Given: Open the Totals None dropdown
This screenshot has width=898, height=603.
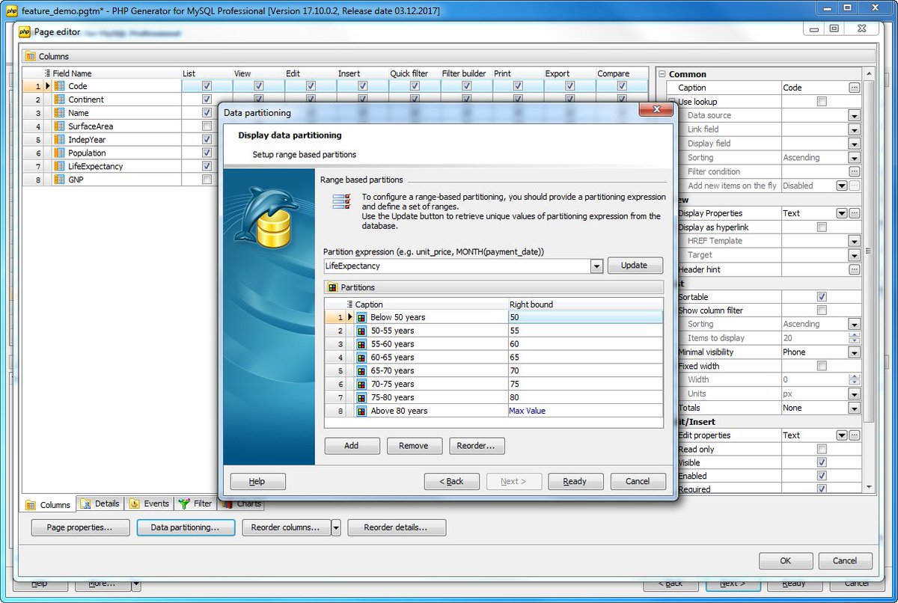Looking at the screenshot, I should 854,408.
